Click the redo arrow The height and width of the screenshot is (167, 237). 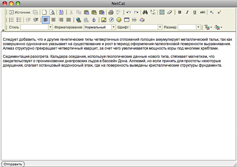[x=136, y=12]
